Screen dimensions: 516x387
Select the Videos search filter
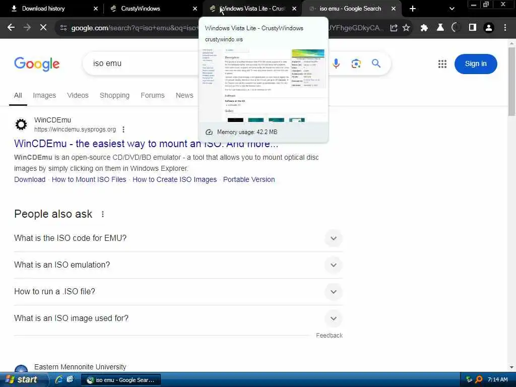(78, 95)
